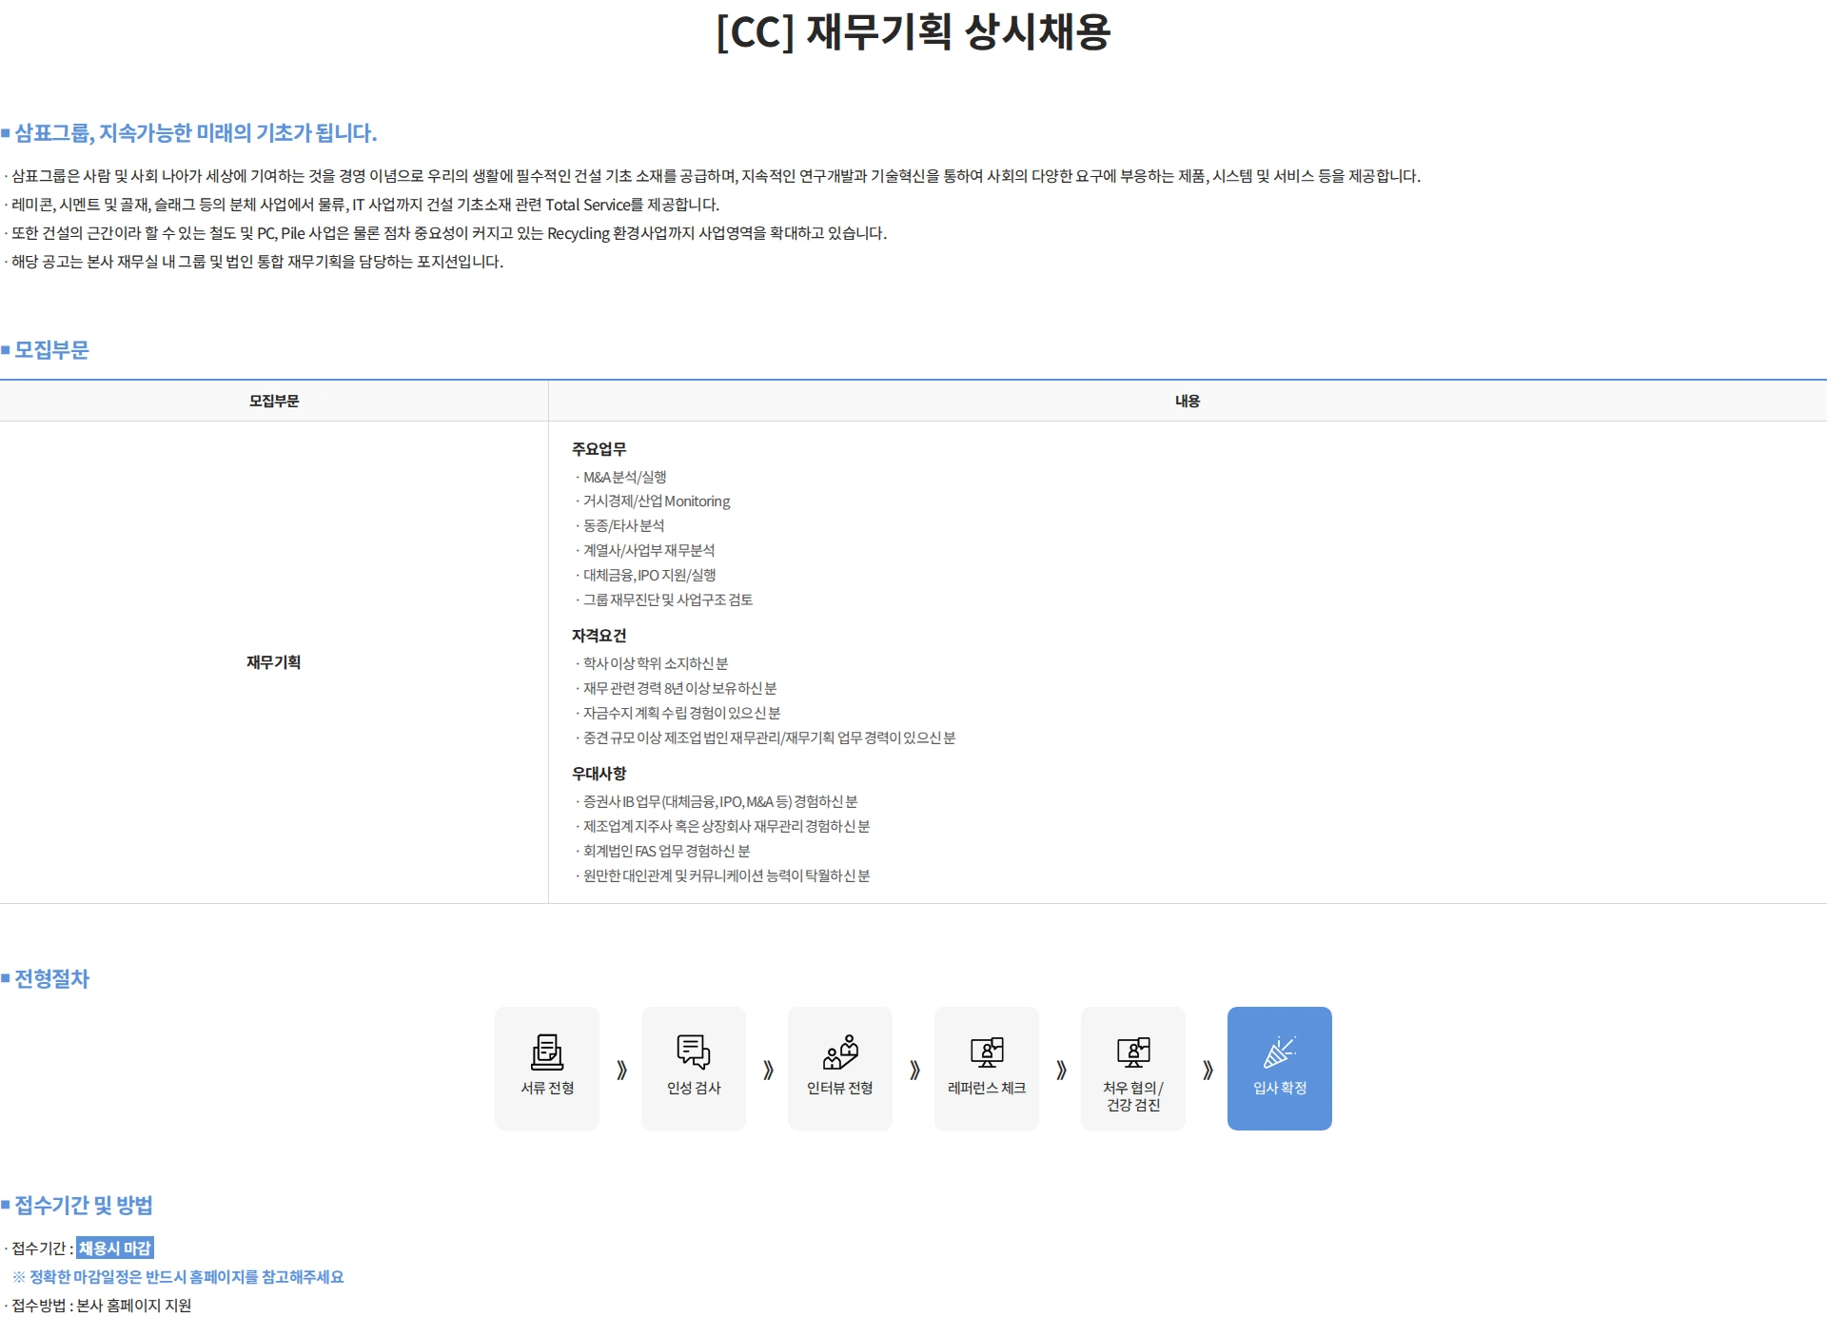Click the 동종/타사 분석 line
The height and width of the screenshot is (1337, 1827).
pyautogui.click(x=620, y=525)
